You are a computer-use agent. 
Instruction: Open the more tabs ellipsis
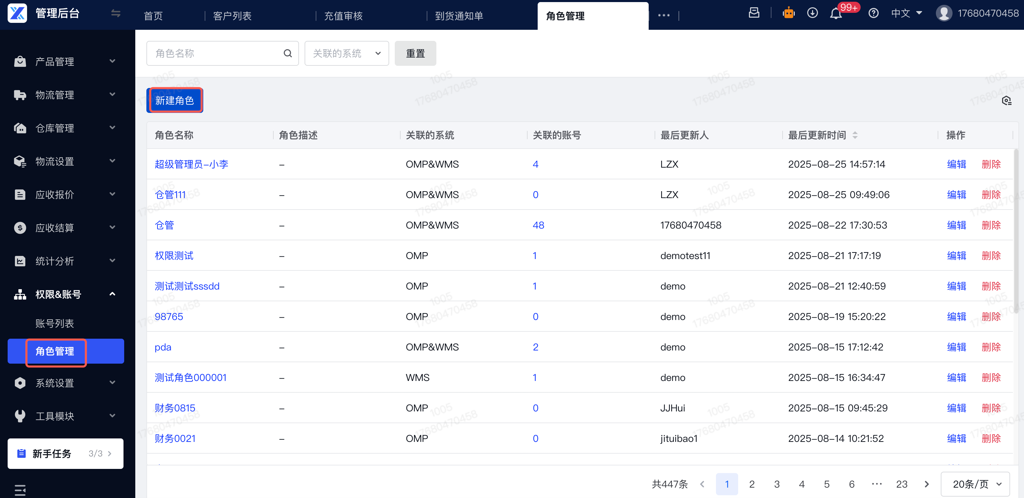click(664, 16)
